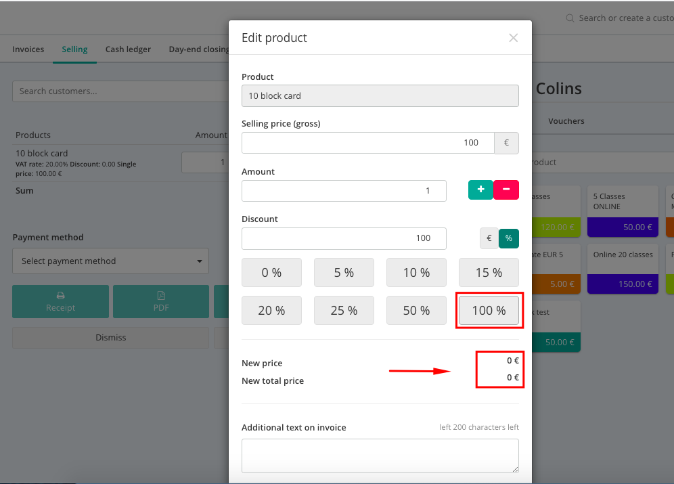Click the New price 0 € value
The image size is (674, 484).
coord(513,361)
